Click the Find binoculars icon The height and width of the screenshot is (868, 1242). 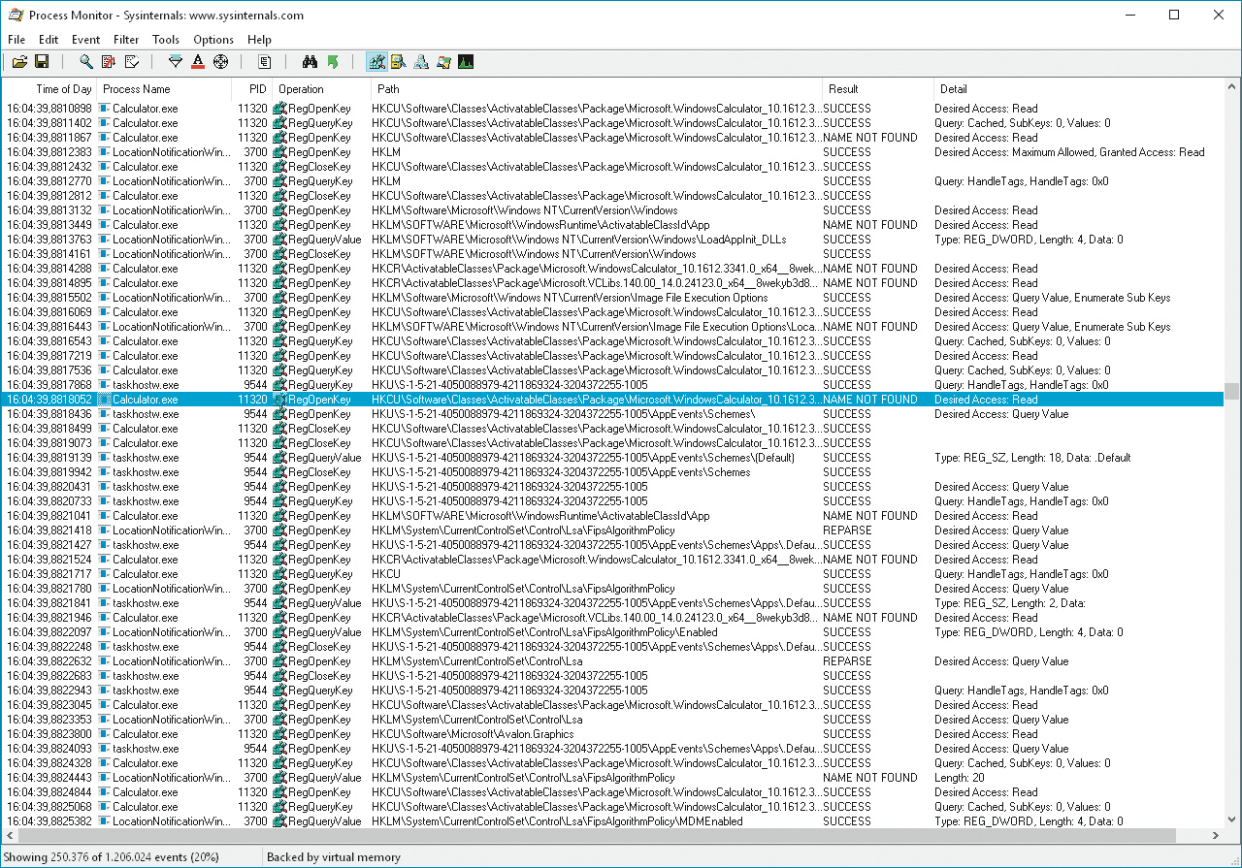310,62
